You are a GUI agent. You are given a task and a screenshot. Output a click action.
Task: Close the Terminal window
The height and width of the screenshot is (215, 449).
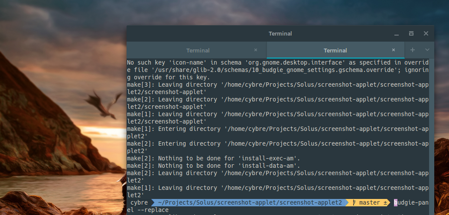point(426,33)
